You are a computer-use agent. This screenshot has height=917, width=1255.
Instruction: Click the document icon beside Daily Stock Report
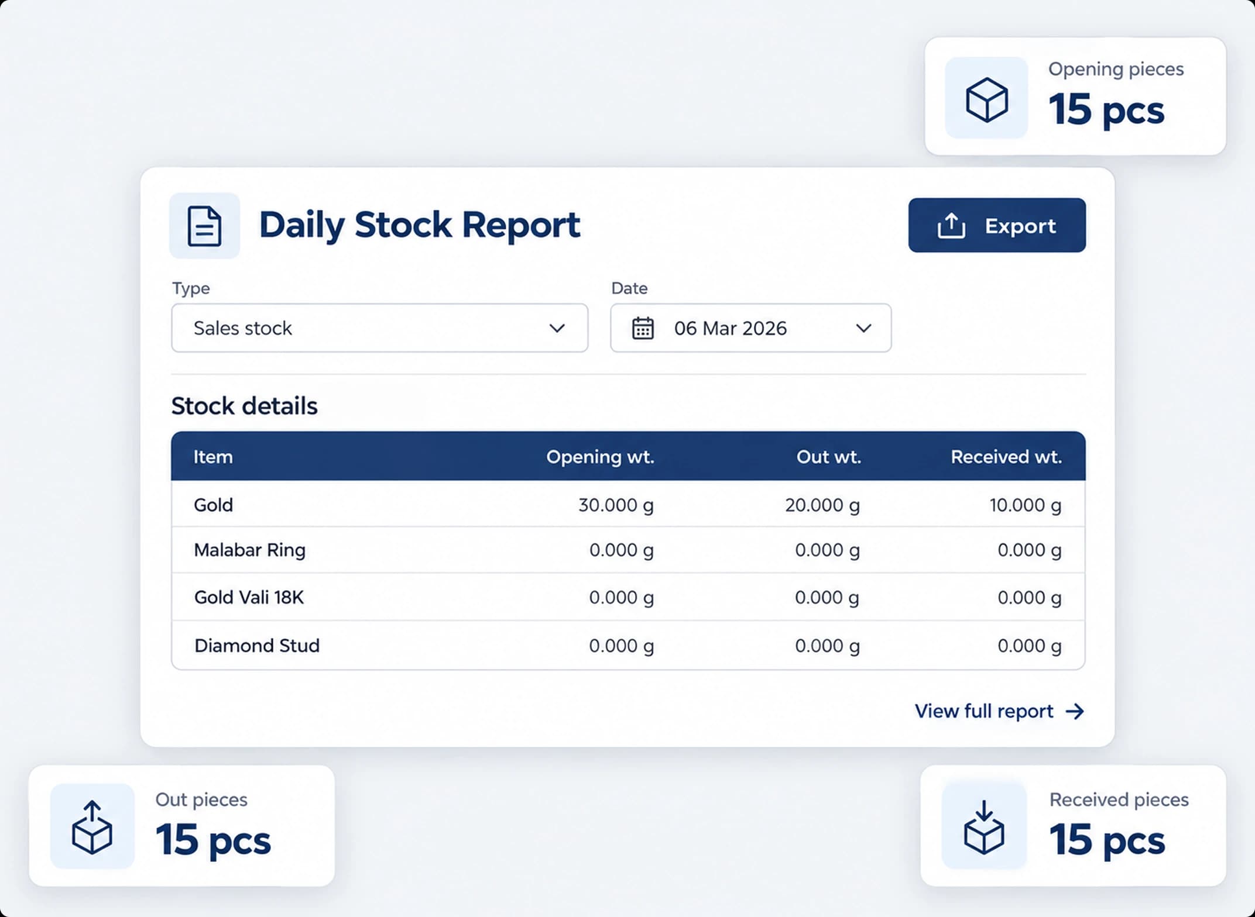click(204, 226)
